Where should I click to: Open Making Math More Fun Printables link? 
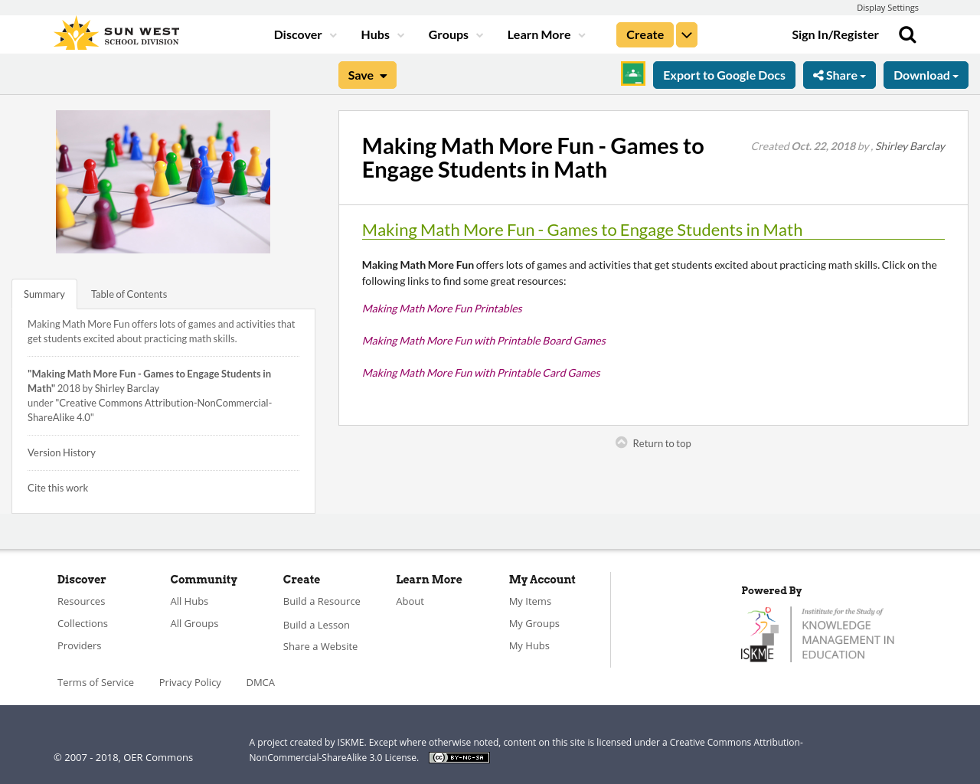coord(442,308)
